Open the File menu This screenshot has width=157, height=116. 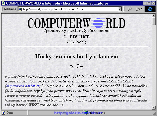pyautogui.click(x=130, y=9)
